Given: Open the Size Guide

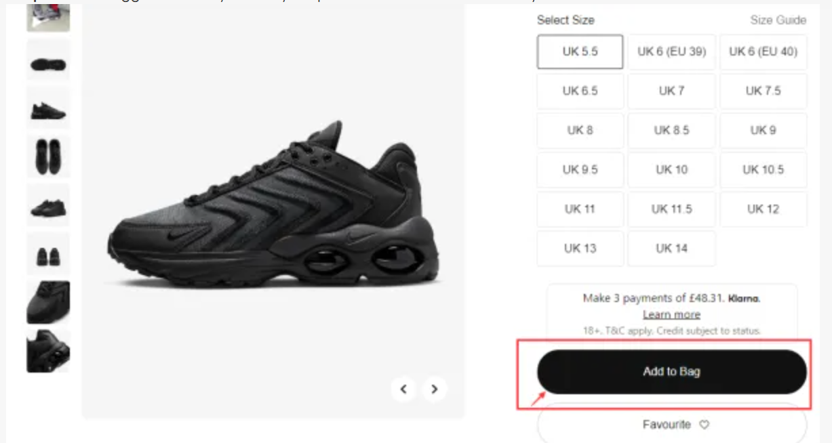Looking at the screenshot, I should click(778, 20).
